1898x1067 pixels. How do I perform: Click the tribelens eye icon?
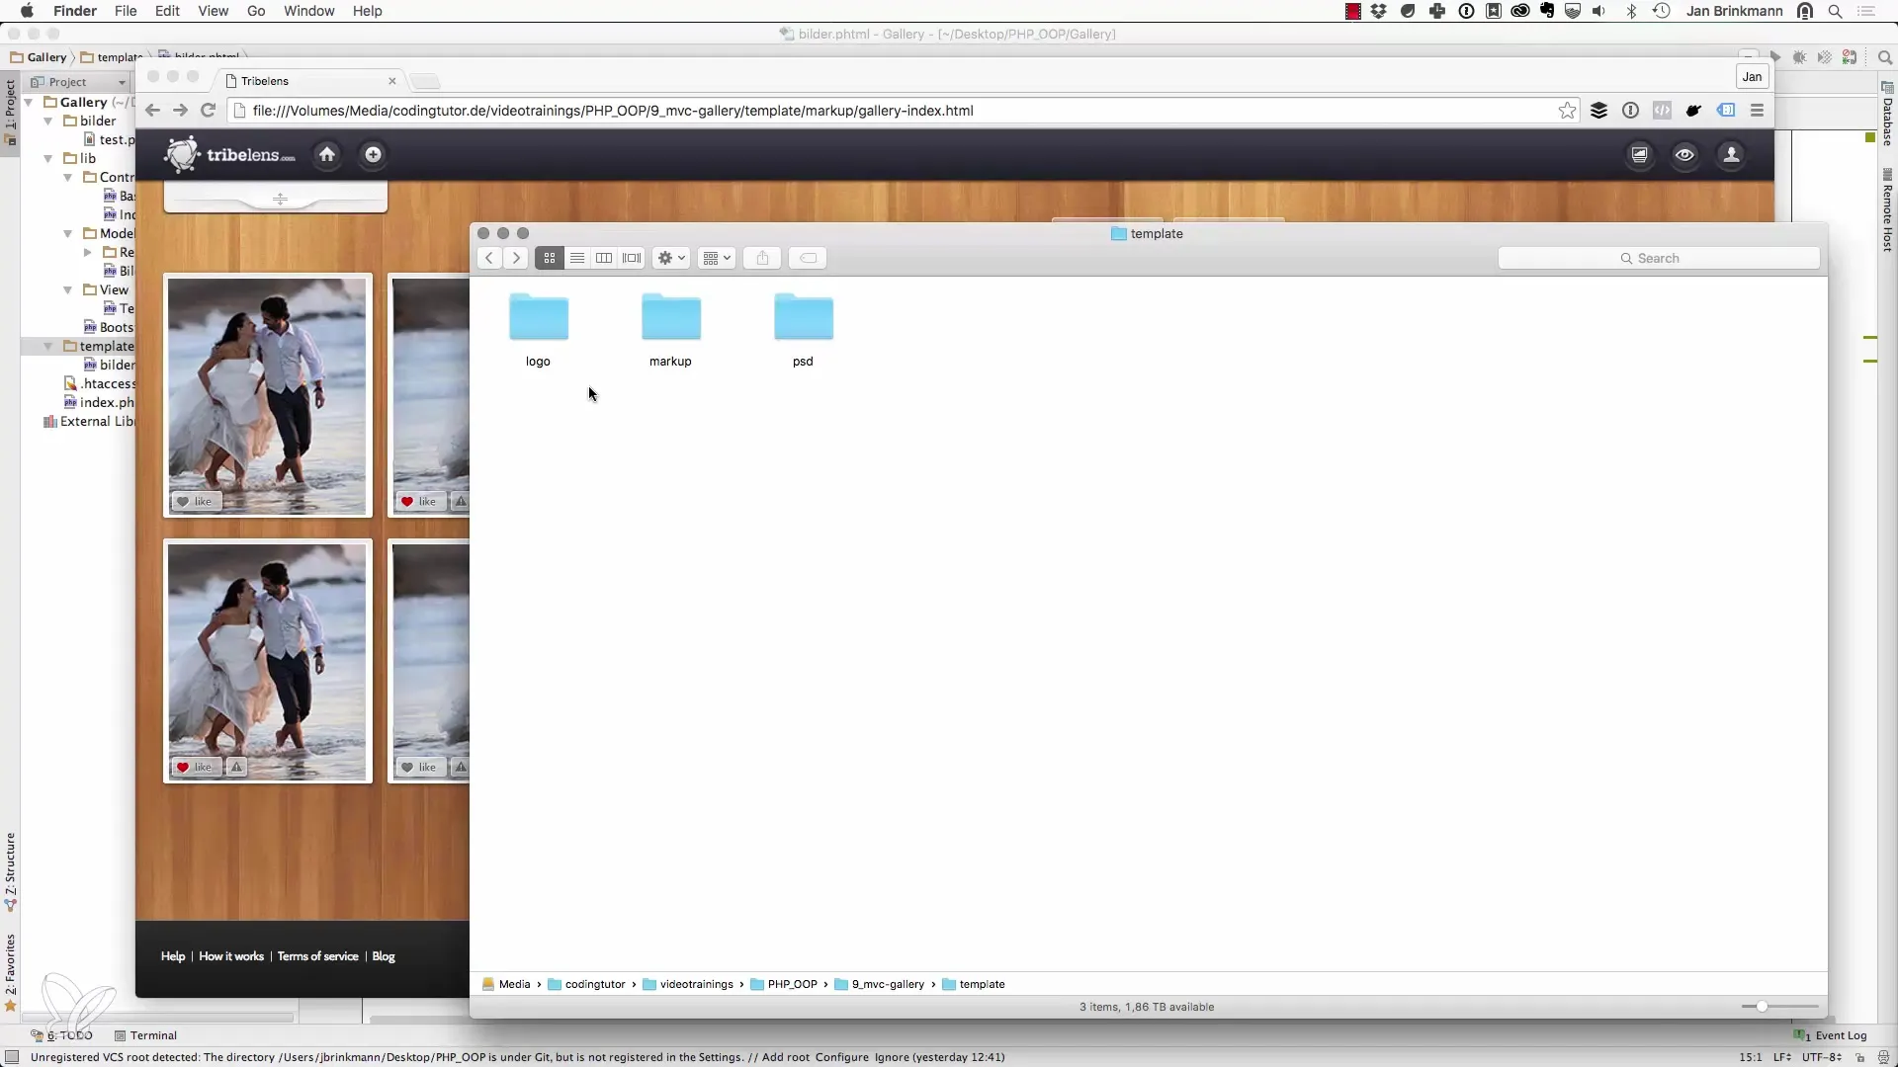[x=1684, y=154]
